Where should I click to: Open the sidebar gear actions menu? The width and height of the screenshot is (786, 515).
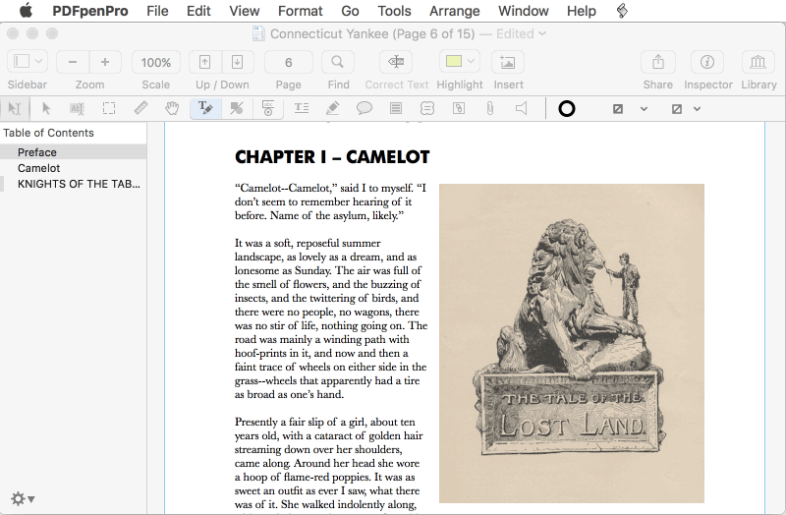pos(22,498)
